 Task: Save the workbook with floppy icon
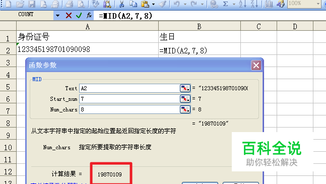(x=32, y=4)
